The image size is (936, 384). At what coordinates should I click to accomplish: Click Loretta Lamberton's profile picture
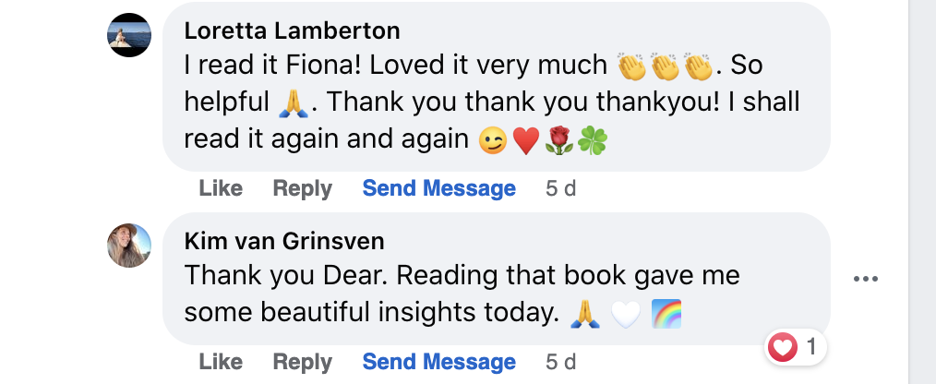[x=129, y=35]
